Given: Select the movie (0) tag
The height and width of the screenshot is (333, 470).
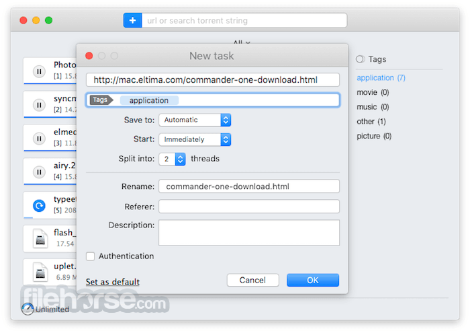Looking at the screenshot, I should click(373, 92).
